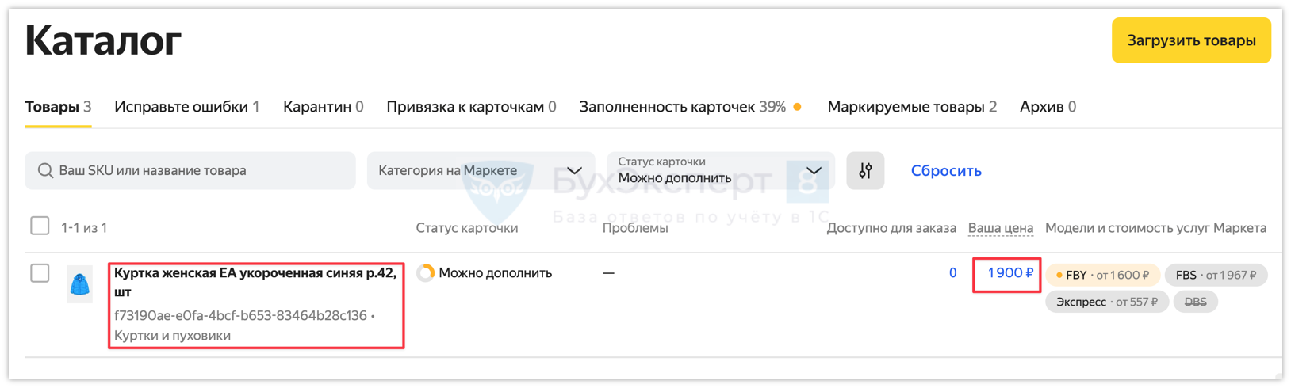Click the FBS service model badge
The width and height of the screenshot is (1291, 388).
tap(1216, 275)
